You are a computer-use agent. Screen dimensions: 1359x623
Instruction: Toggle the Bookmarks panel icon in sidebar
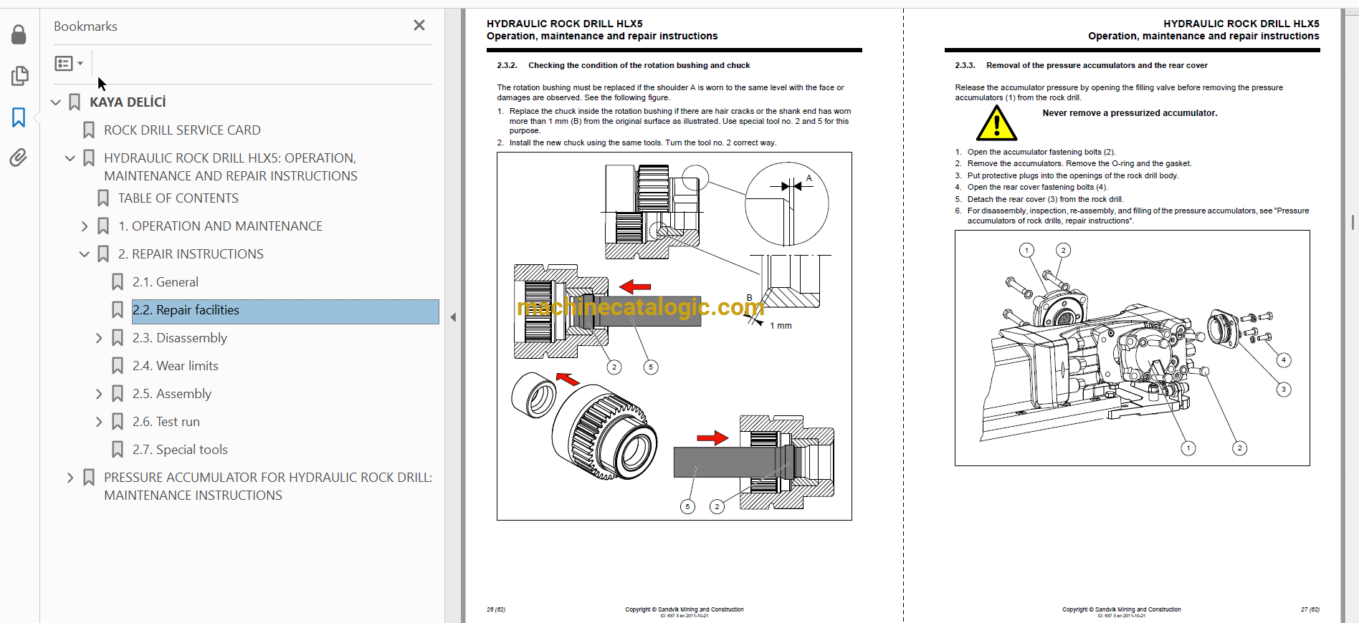coord(19,117)
